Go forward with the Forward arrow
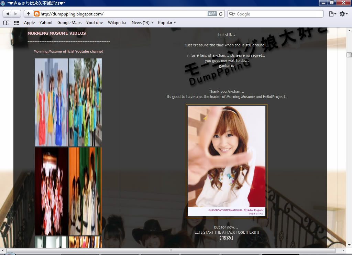Image resolution: width=352 pixels, height=255 pixels. [16, 14]
